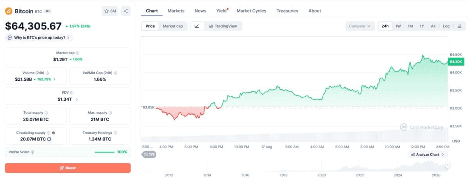This screenshot has height=181, width=469.
Task: Open the Market Cycles tab
Action: click(x=251, y=11)
